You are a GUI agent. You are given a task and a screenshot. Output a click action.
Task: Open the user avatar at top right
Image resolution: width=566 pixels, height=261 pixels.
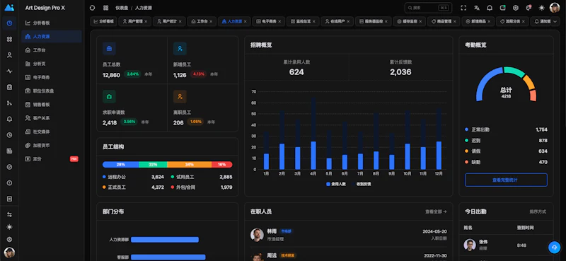pos(555,8)
